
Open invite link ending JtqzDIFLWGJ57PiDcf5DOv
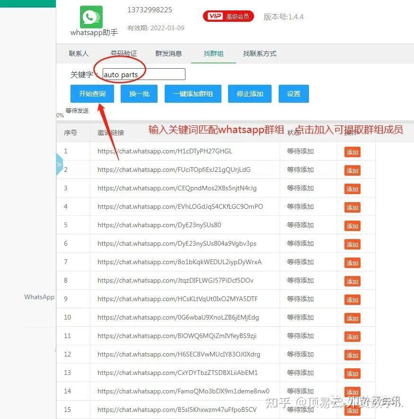[x=176, y=280]
